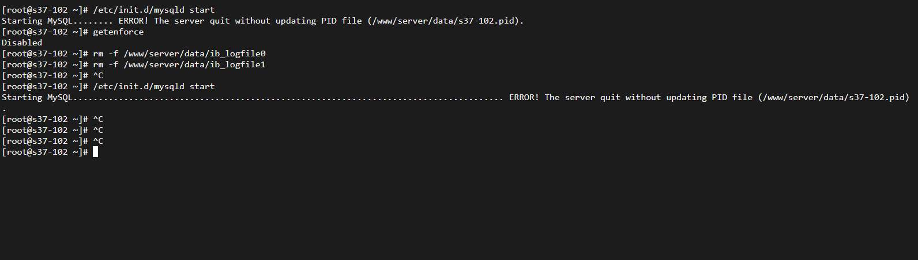The width and height of the screenshot is (918, 260).
Task: Click the 'getenforce' command text
Action: [118, 32]
